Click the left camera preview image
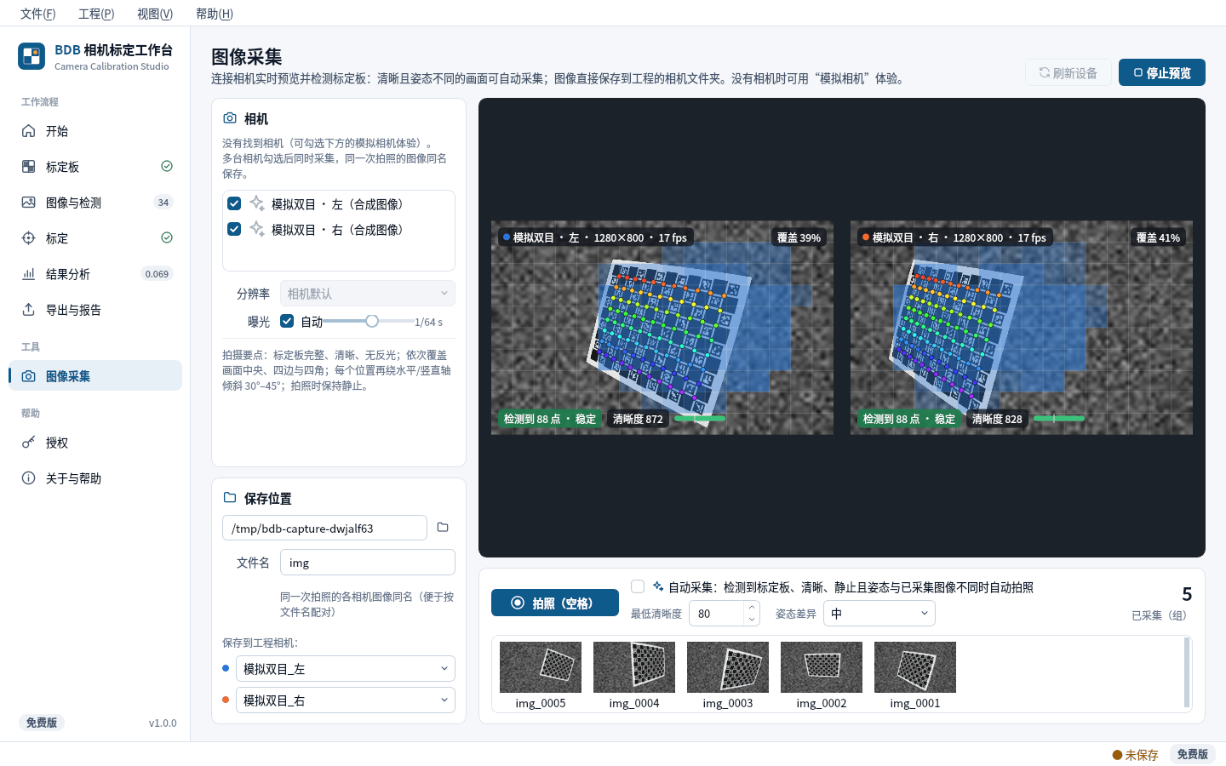Image resolution: width=1226 pixels, height=766 pixels. point(662,328)
